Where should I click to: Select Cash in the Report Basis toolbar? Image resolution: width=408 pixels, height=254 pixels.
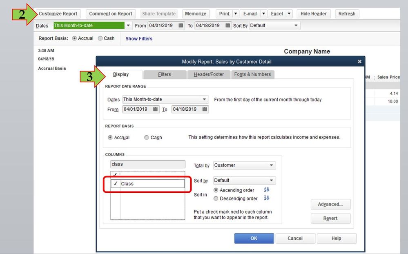point(100,38)
